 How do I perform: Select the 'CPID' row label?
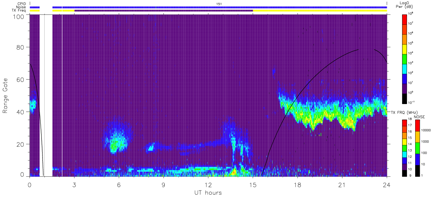[x=21, y=4]
